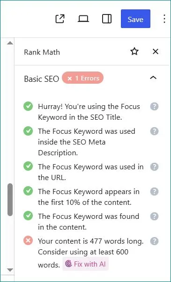Click Fix with AI
Viewport: 171px width, 282px height.
85,264
